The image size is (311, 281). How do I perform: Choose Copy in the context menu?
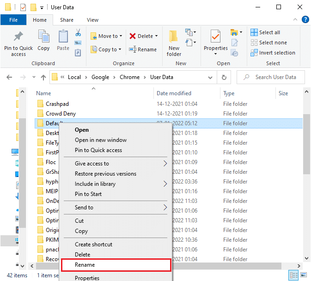(x=116, y=231)
